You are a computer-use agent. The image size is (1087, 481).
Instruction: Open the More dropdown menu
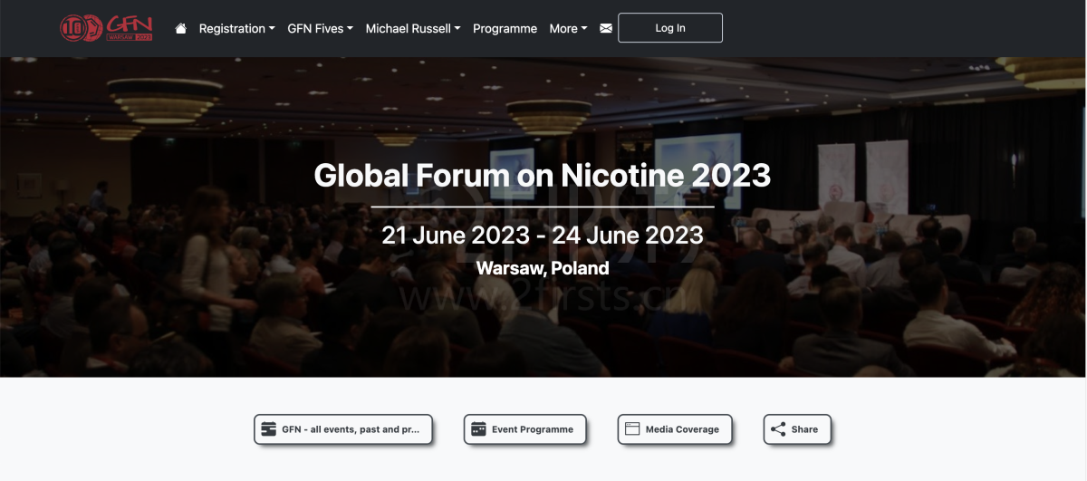tap(568, 28)
